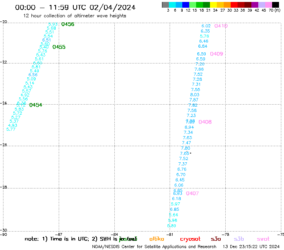Click the pink 'swot' legend label
This screenshot has width=284, height=250.
point(263,239)
